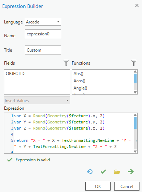142x192 pixels.
Task: Click the Expression editor scroll down arrow
Action: point(135,152)
